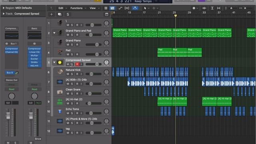Expand the Track: Compressed Spread inspector
Image resolution: width=256 pixels, height=144 pixels.
pos(4,14)
